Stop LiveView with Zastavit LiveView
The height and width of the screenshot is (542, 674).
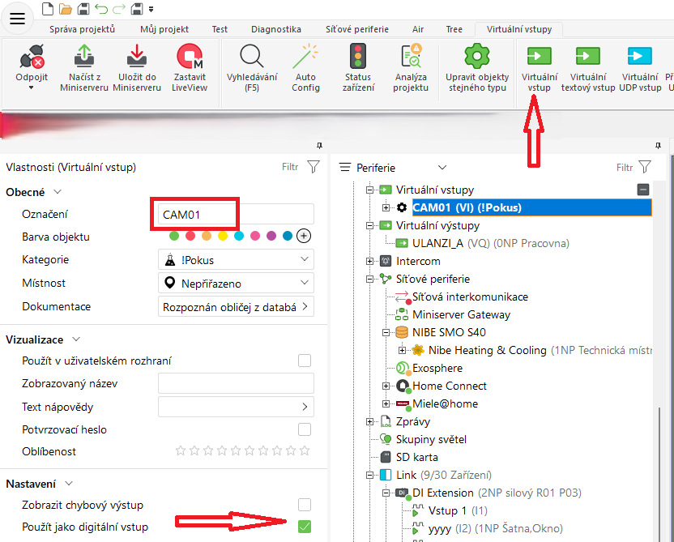(x=190, y=59)
